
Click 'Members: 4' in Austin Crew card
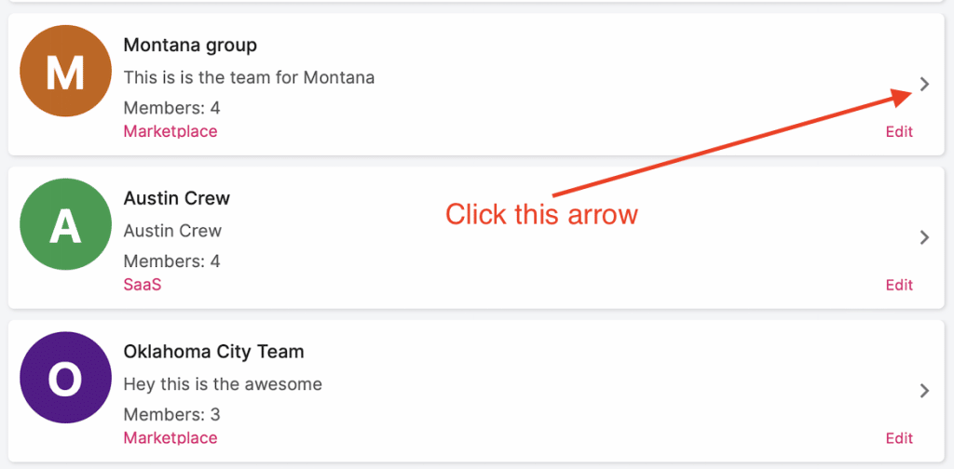[171, 261]
